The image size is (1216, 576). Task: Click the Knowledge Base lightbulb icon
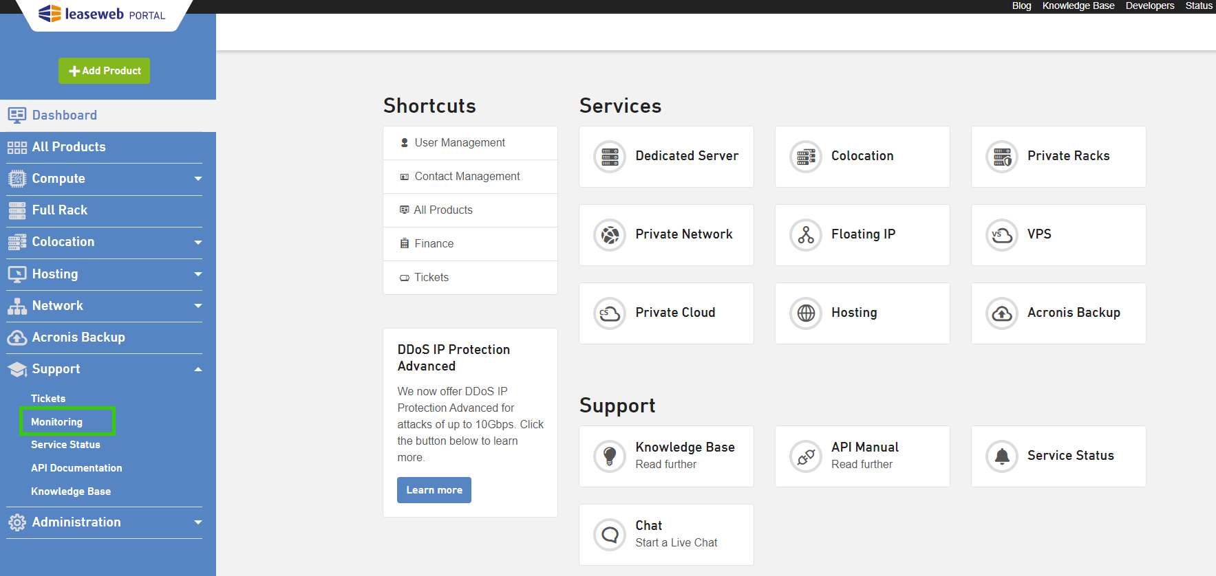tap(610, 456)
